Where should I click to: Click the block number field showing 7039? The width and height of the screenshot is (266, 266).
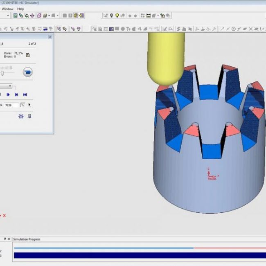[x=11, y=105]
